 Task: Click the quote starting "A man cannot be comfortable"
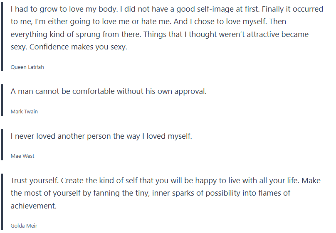coord(109,91)
